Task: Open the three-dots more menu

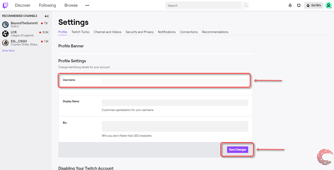Action: tap(87, 5)
